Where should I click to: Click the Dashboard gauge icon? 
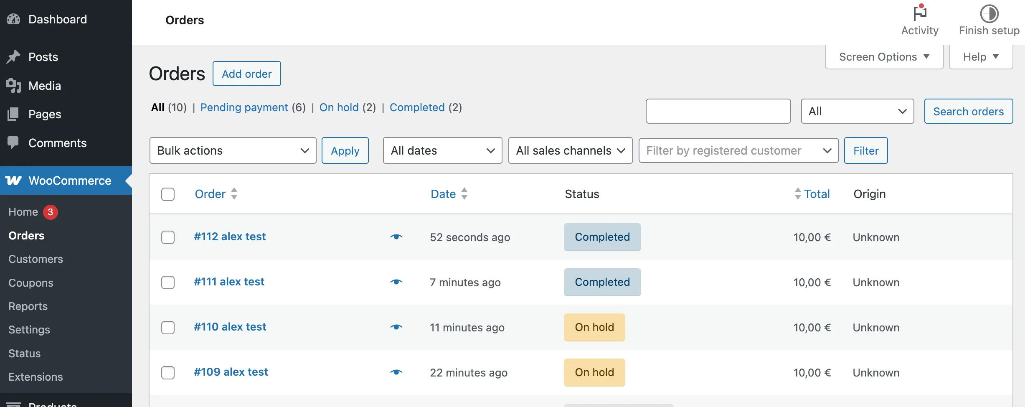tap(13, 19)
